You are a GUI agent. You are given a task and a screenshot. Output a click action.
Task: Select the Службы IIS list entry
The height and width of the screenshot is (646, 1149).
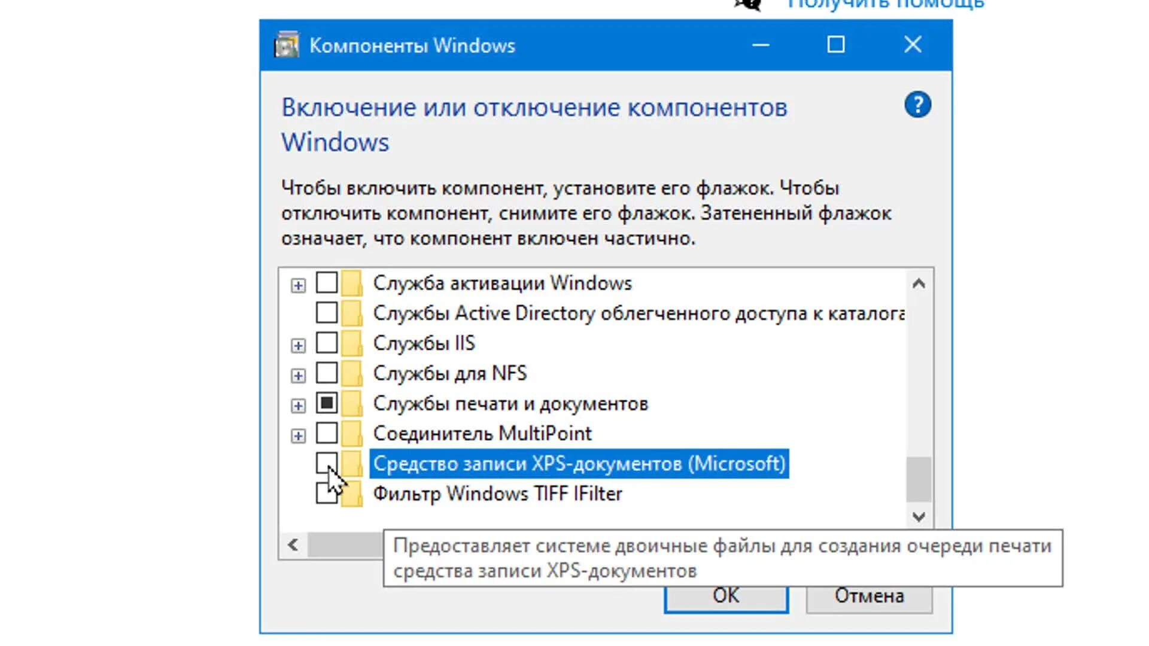(424, 343)
